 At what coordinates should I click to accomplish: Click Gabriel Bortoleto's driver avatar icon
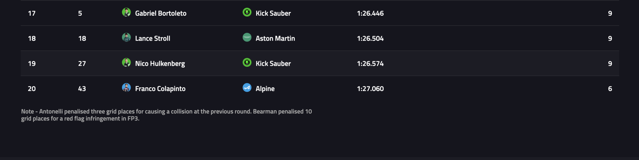[x=127, y=12]
